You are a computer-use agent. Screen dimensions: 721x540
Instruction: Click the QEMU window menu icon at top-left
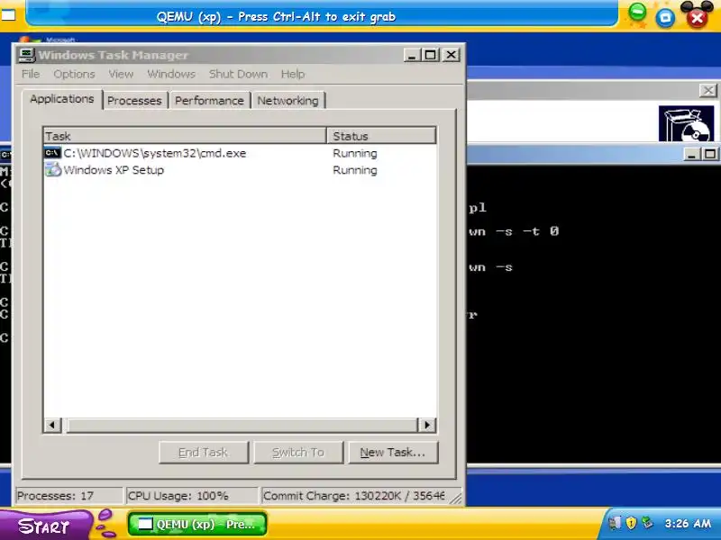pyautogui.click(x=8, y=15)
